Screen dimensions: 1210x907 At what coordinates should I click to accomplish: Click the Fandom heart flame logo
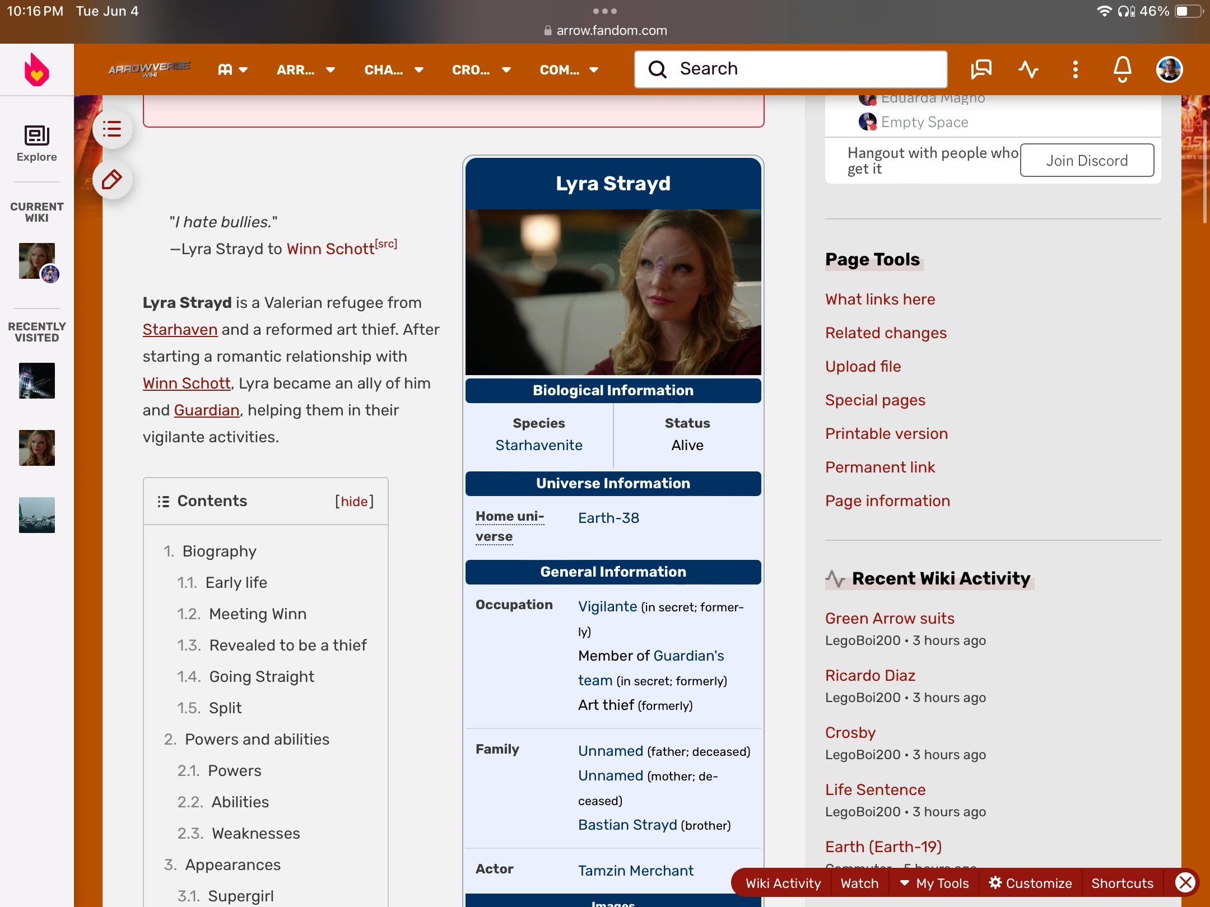tap(36, 70)
